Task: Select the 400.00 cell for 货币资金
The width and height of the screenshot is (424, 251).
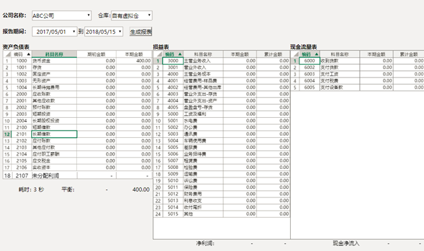Action: coord(134,61)
